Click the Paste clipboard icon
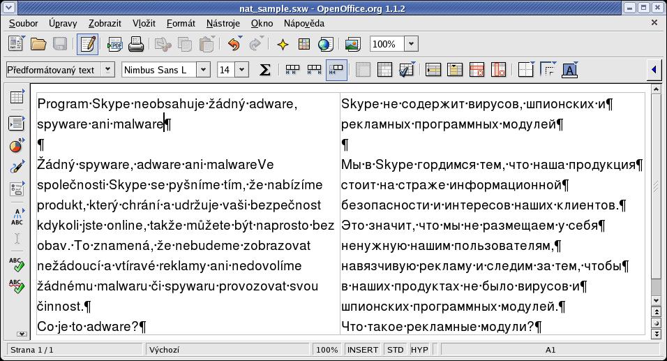The height and width of the screenshot is (361, 667). 207,44
